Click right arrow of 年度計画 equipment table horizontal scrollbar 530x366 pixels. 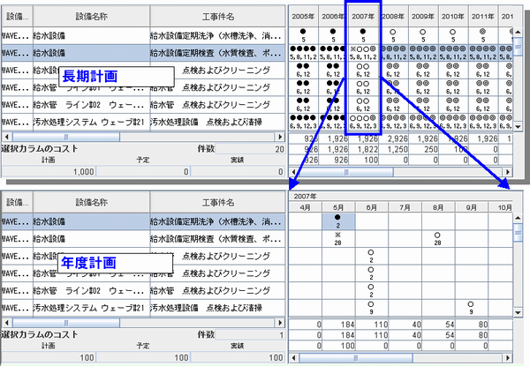[x=279, y=323]
